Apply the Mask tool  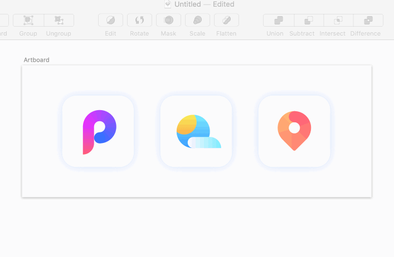pyautogui.click(x=168, y=21)
